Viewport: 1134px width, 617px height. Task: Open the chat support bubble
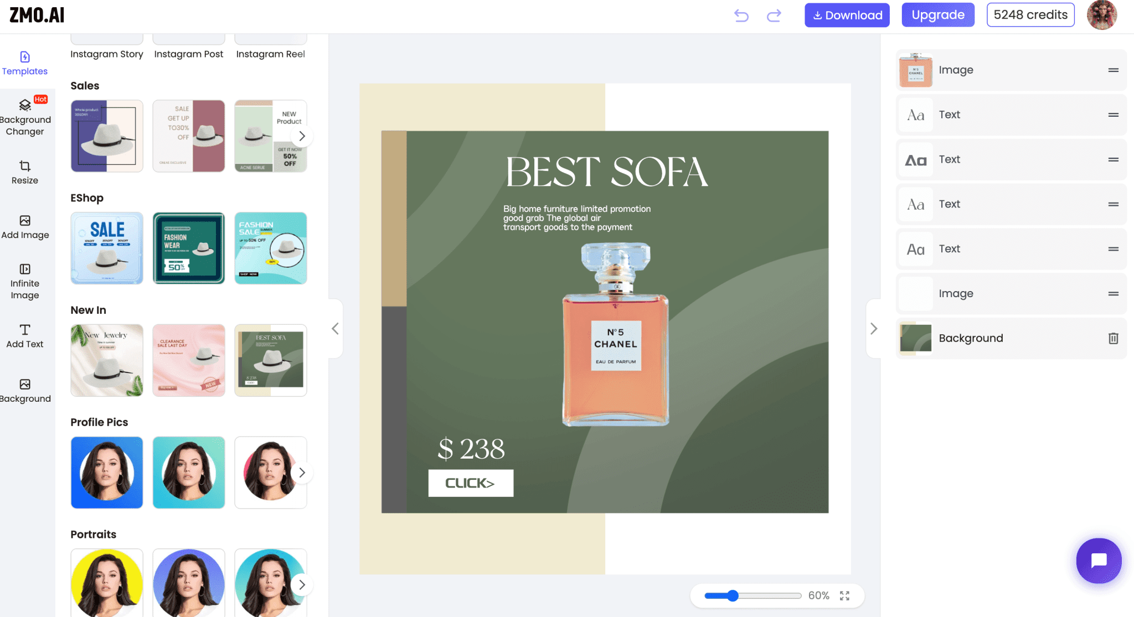tap(1099, 561)
